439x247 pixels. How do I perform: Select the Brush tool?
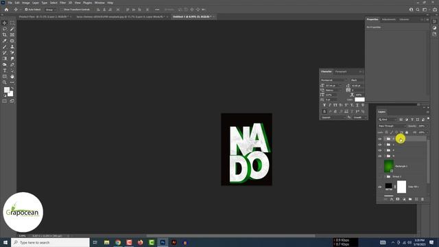coord(5,47)
